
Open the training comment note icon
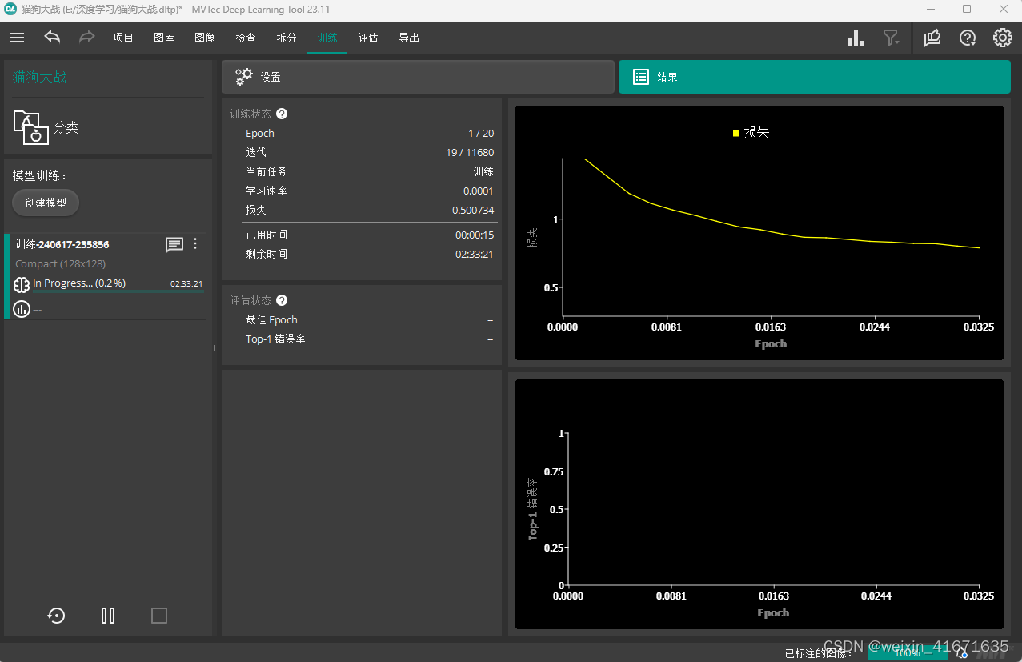coord(174,245)
